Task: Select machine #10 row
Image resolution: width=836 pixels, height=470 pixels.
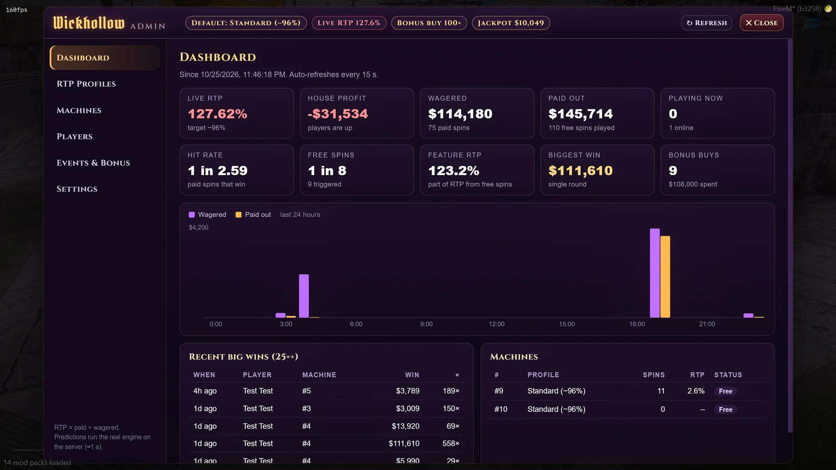Action: click(x=628, y=409)
